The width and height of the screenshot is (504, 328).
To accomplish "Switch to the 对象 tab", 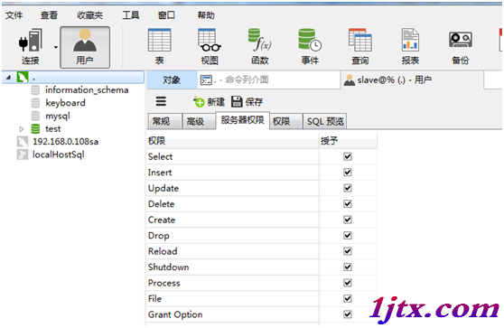I will 172,80.
